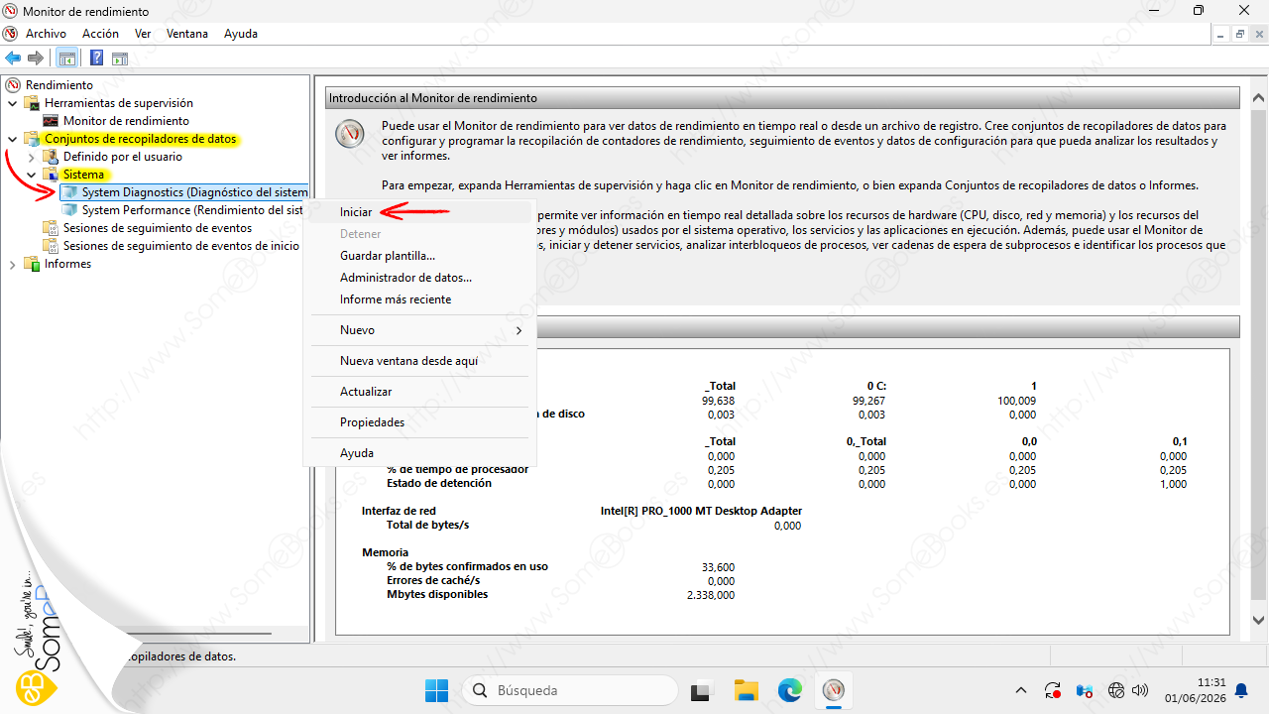
Task: Open File Explorer from the taskbar
Action: click(x=746, y=690)
